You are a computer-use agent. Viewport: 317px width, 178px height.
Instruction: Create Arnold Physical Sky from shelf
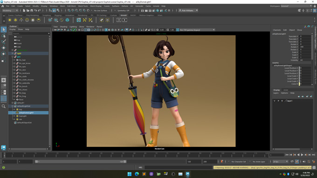click(x=38, y=20)
